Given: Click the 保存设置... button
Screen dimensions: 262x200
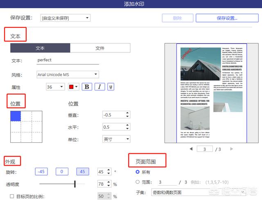Looking at the screenshot, I should [x=227, y=18].
